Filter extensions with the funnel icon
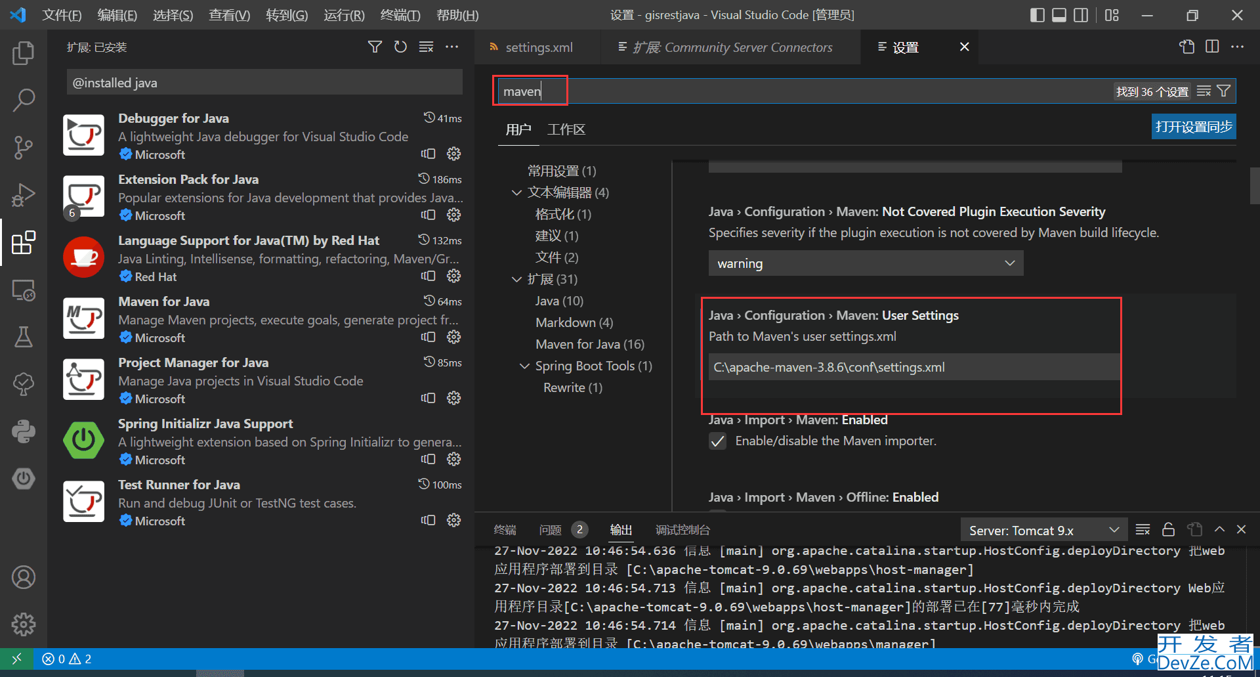The image size is (1260, 677). 375,47
